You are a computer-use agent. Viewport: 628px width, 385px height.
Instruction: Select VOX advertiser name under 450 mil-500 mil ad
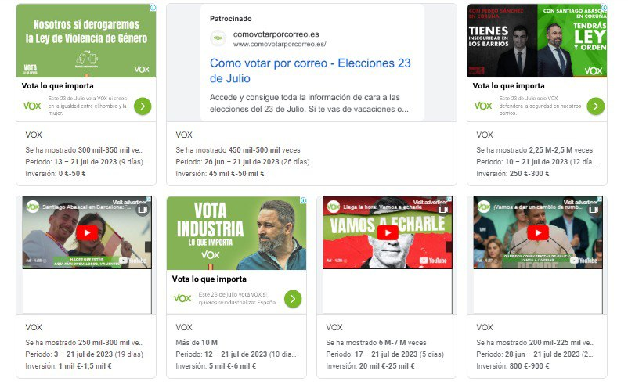pyautogui.click(x=184, y=135)
